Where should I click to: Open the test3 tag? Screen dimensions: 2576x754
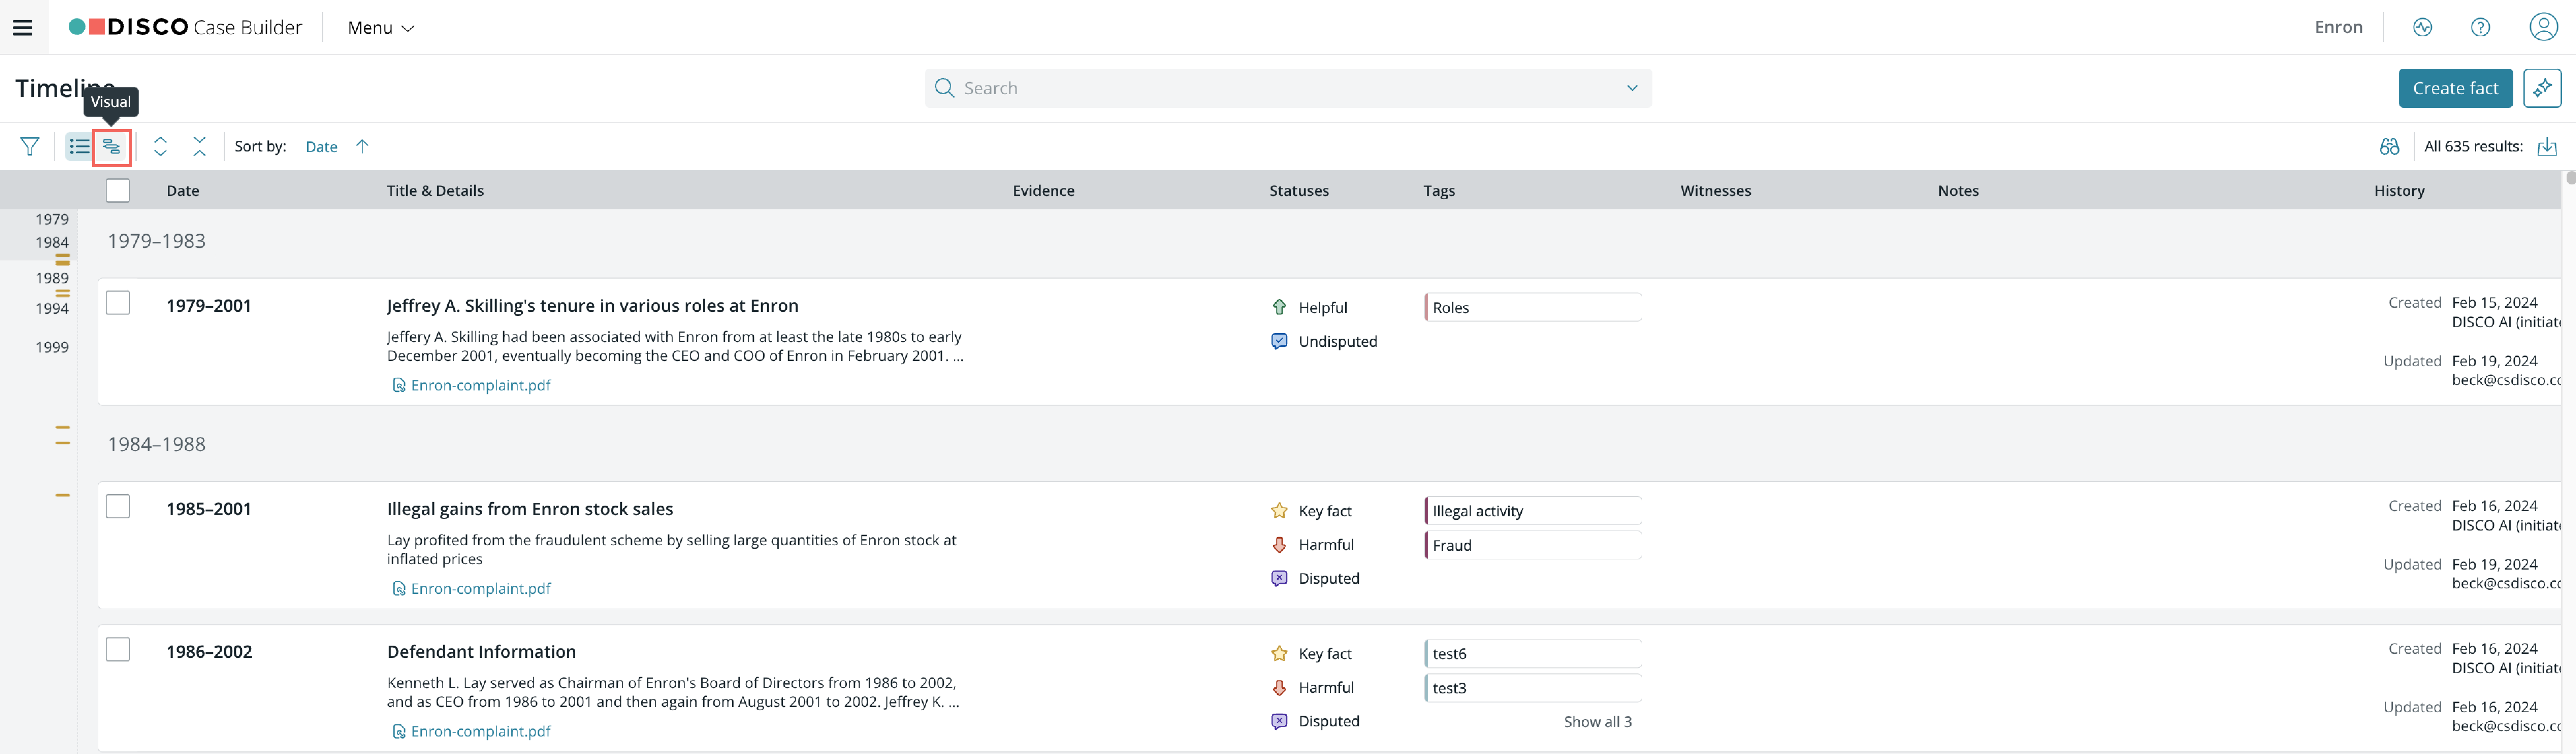coord(1533,688)
